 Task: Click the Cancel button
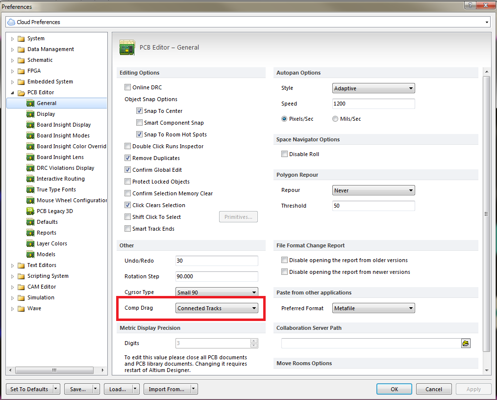pos(433,389)
